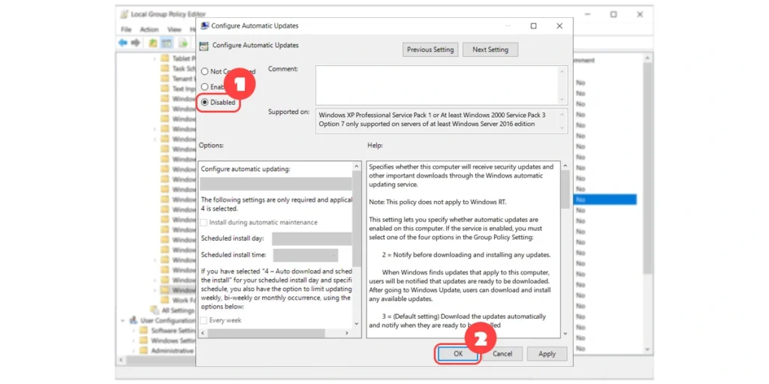Click the Apply button

pos(547,354)
